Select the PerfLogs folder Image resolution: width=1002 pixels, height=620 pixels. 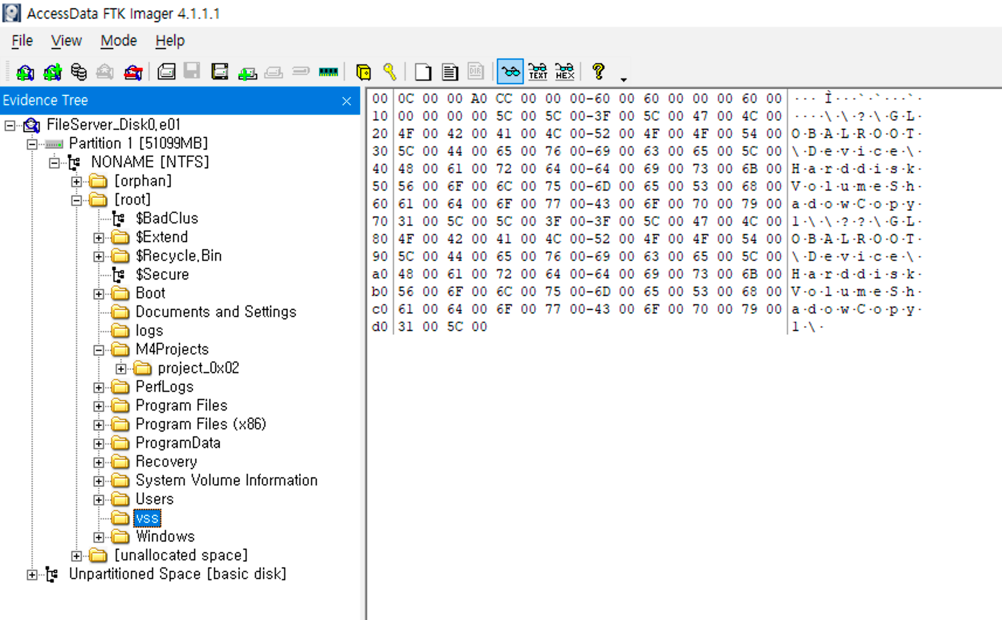point(164,387)
